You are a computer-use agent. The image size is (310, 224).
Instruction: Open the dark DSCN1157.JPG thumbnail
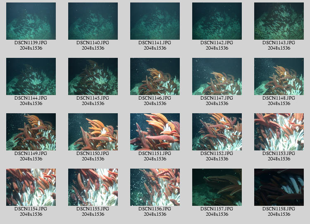[x=217, y=187]
